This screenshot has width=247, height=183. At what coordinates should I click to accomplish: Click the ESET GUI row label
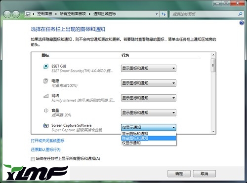coord(59,66)
